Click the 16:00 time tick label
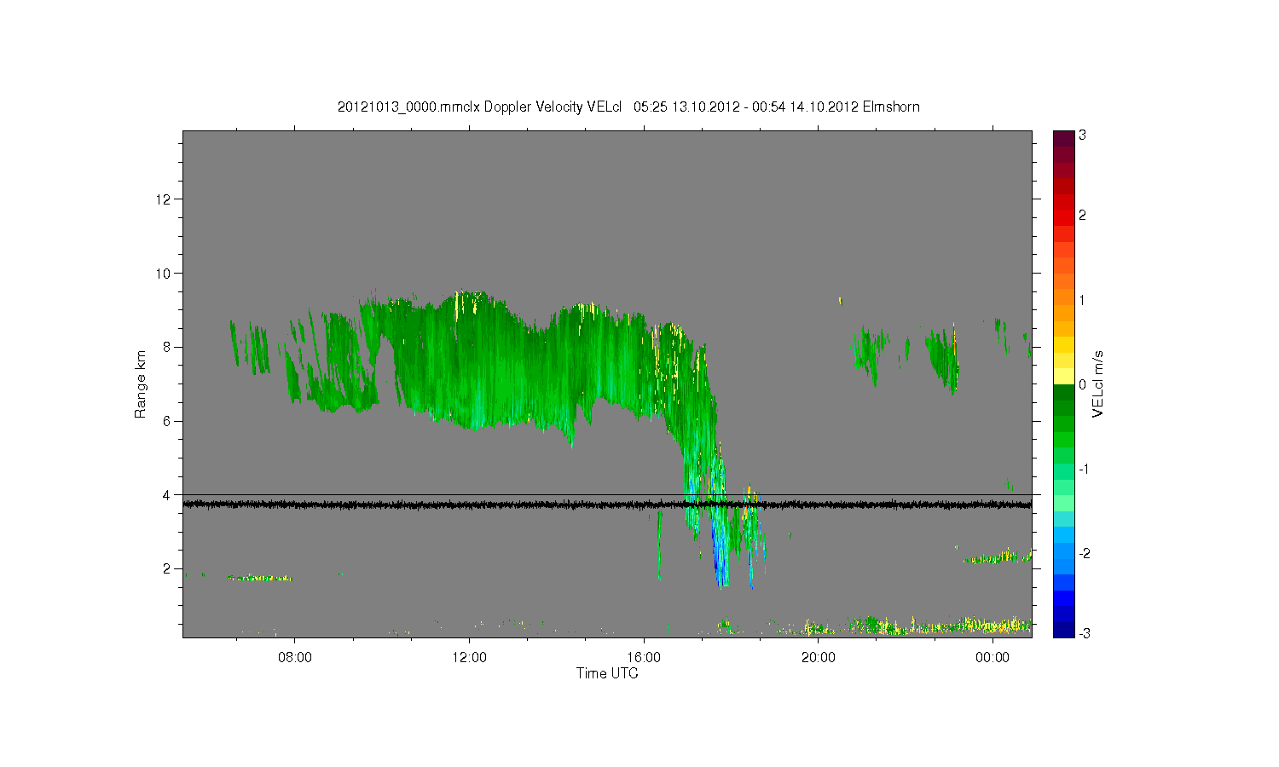 click(x=644, y=658)
